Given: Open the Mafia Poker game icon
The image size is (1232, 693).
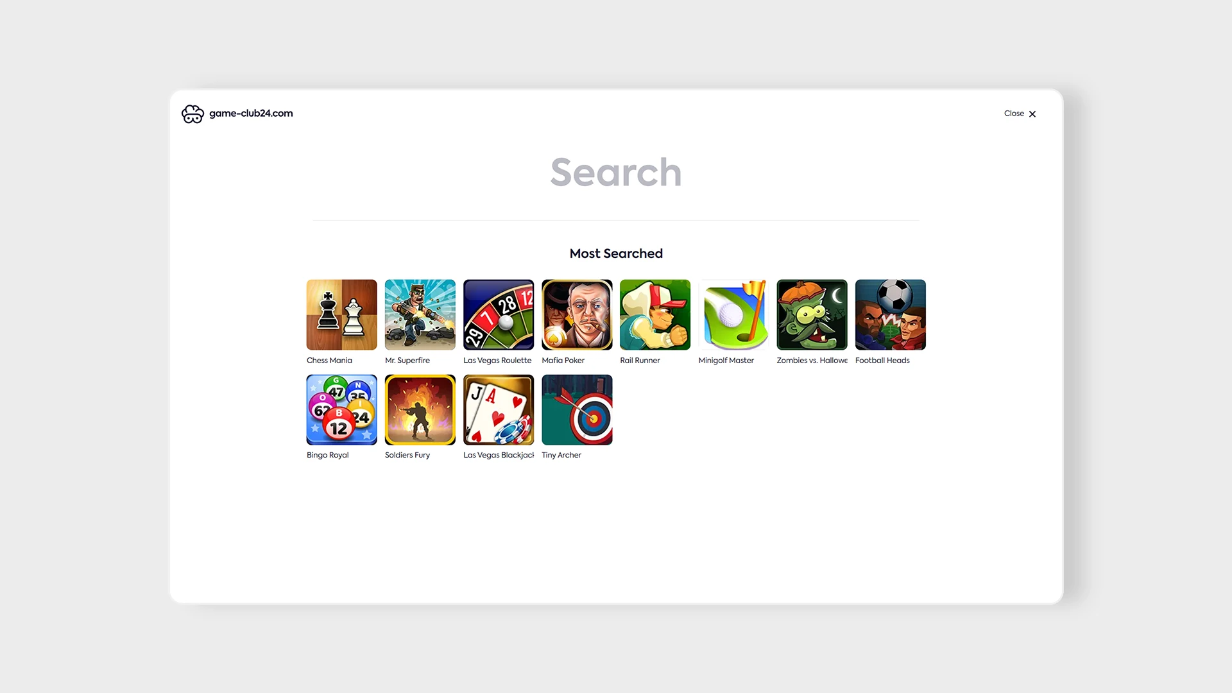Looking at the screenshot, I should [x=577, y=314].
